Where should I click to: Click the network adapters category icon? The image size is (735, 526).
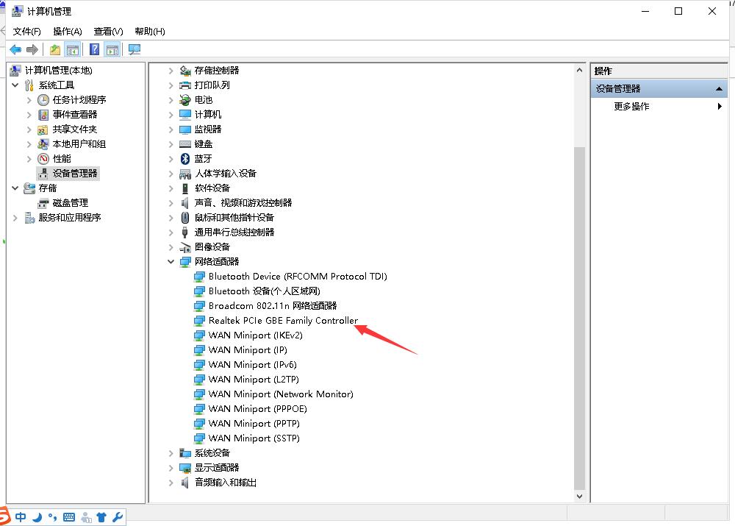(x=185, y=262)
